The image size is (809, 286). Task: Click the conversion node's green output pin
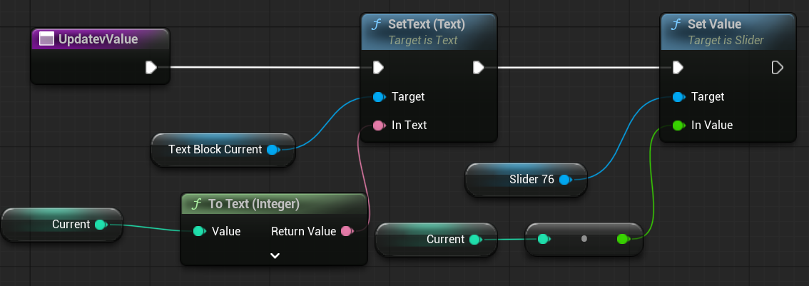click(623, 240)
